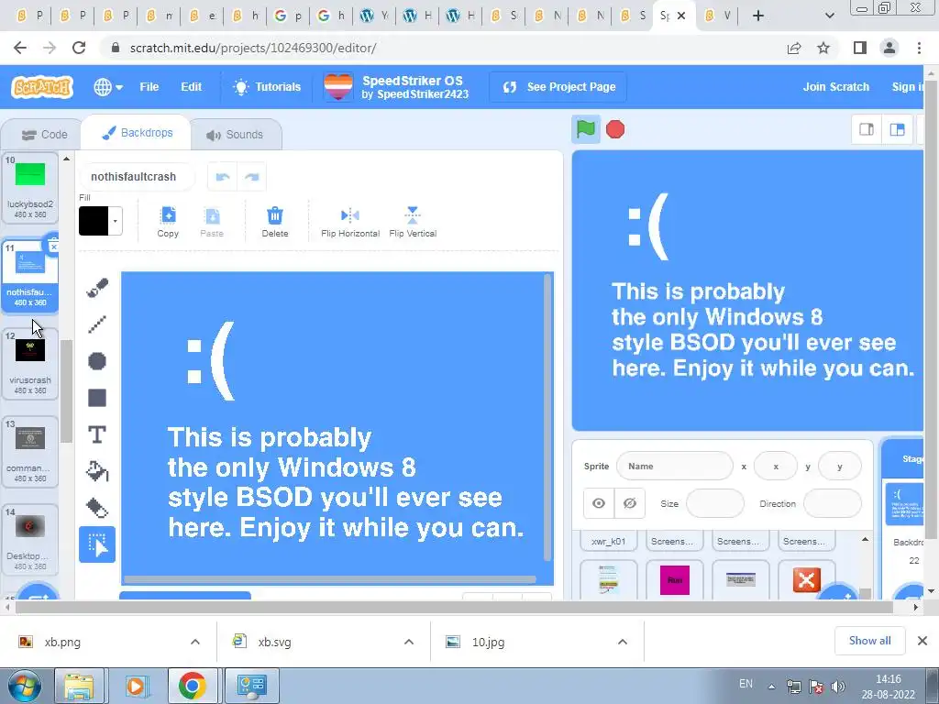
Task: Open the File menu
Action: (149, 87)
